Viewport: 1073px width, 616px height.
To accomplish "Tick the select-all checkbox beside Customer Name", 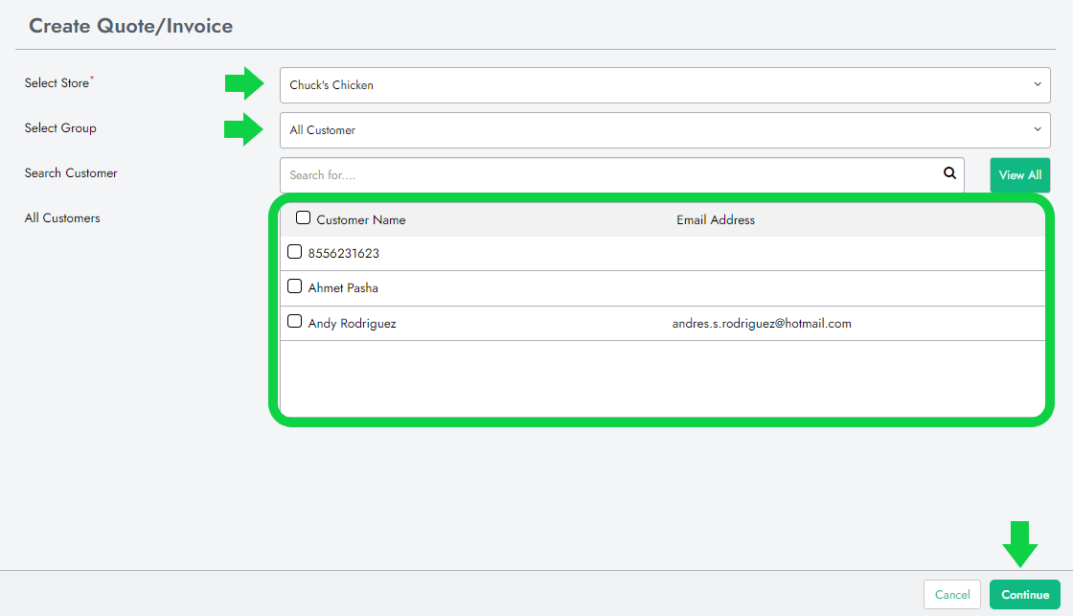I will pos(303,218).
